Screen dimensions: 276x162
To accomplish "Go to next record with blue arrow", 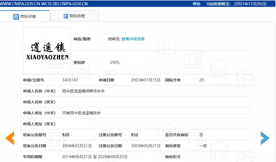I will pos(265,138).
